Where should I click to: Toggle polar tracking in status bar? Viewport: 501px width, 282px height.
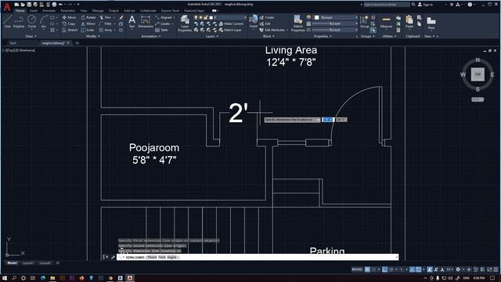[x=391, y=269]
